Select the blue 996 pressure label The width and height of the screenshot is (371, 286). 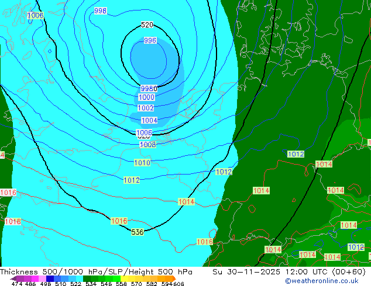150,40
